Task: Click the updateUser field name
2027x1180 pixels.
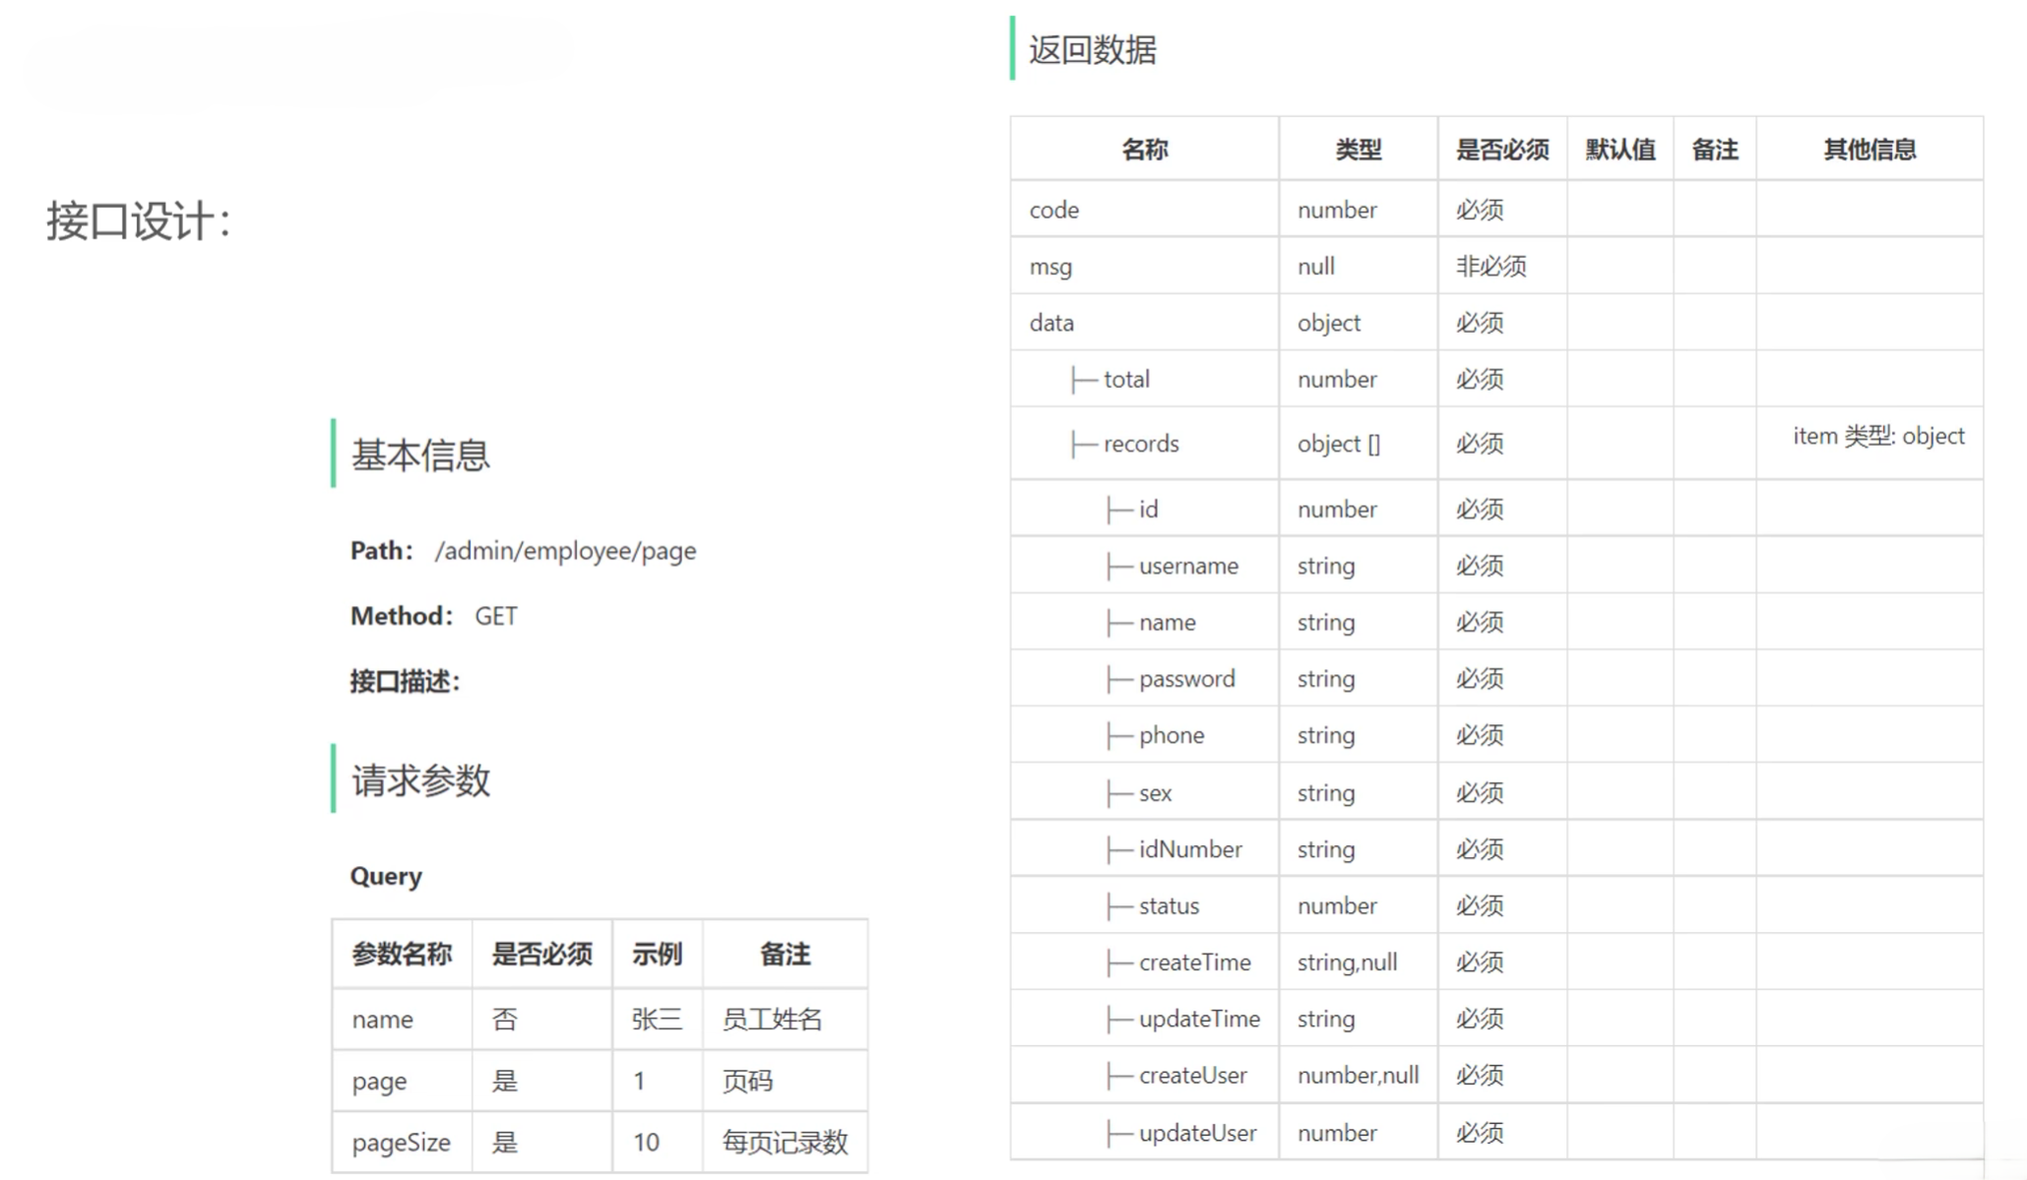Action: (1197, 1133)
